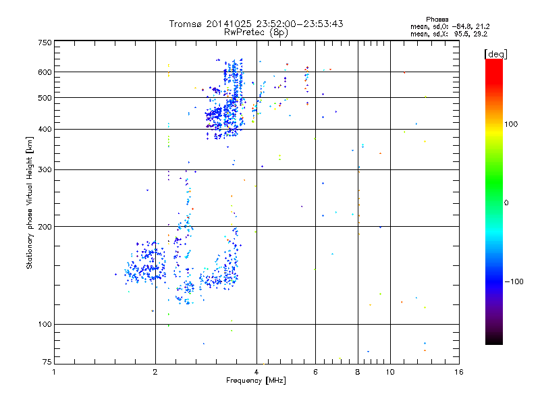Click the x-axis tick label "2"
The width and height of the screenshot is (540, 405).
click(155, 372)
